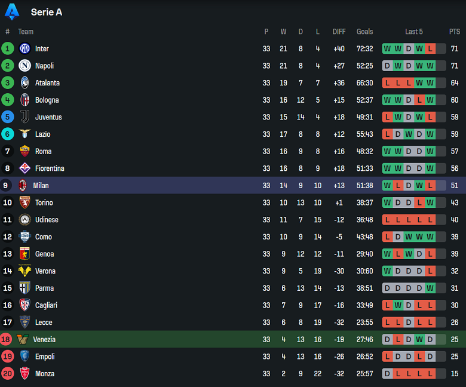The image size is (466, 387).
Task: Sort standings by DIFF column header
Action: pyautogui.click(x=339, y=32)
